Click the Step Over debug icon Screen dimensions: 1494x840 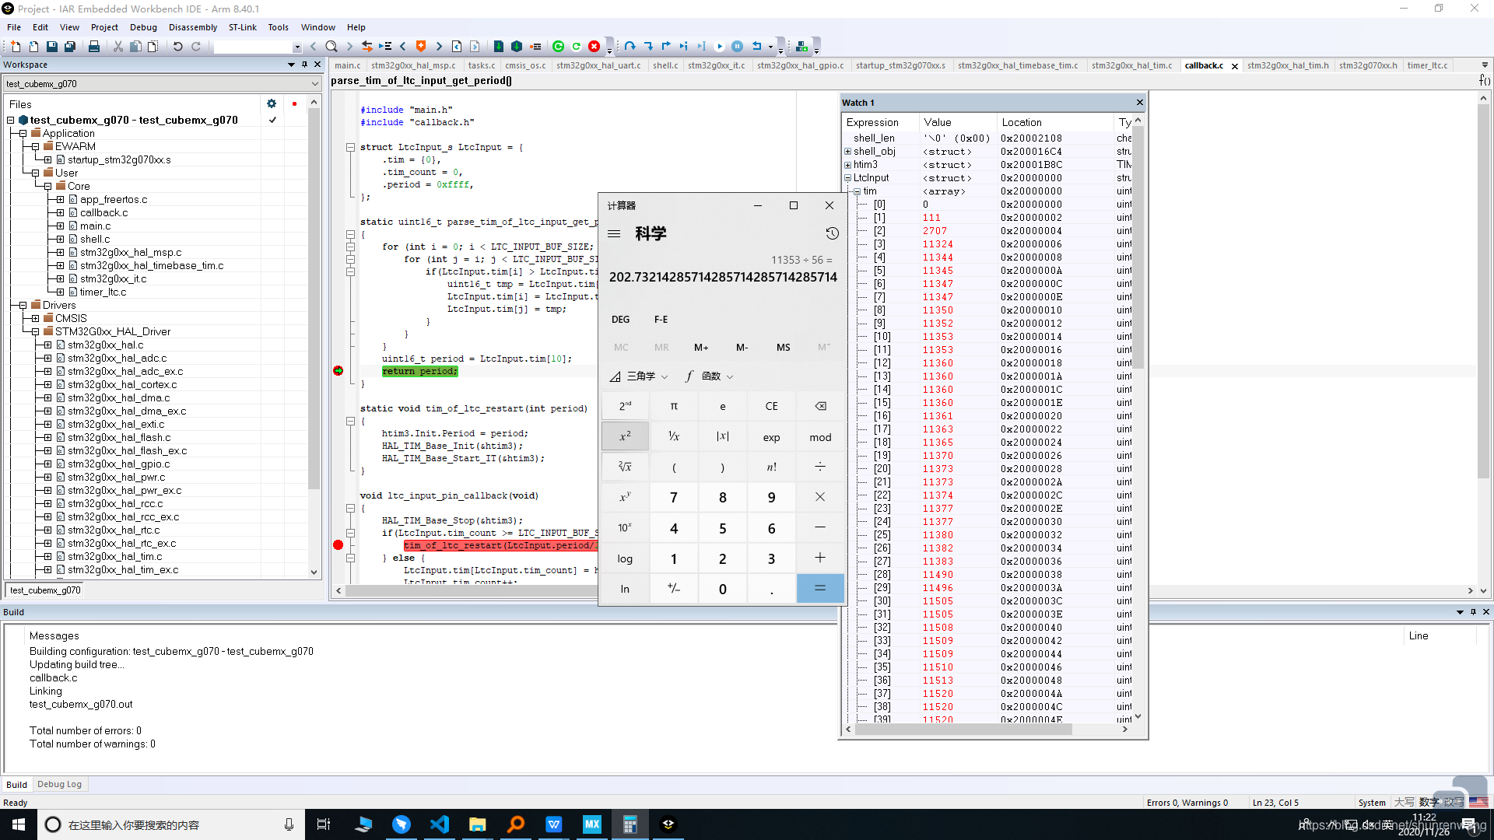(630, 47)
